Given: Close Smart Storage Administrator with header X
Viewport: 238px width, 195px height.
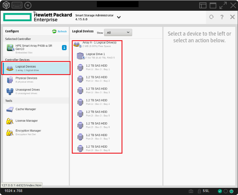Looking at the screenshot, I should tap(232, 17).
